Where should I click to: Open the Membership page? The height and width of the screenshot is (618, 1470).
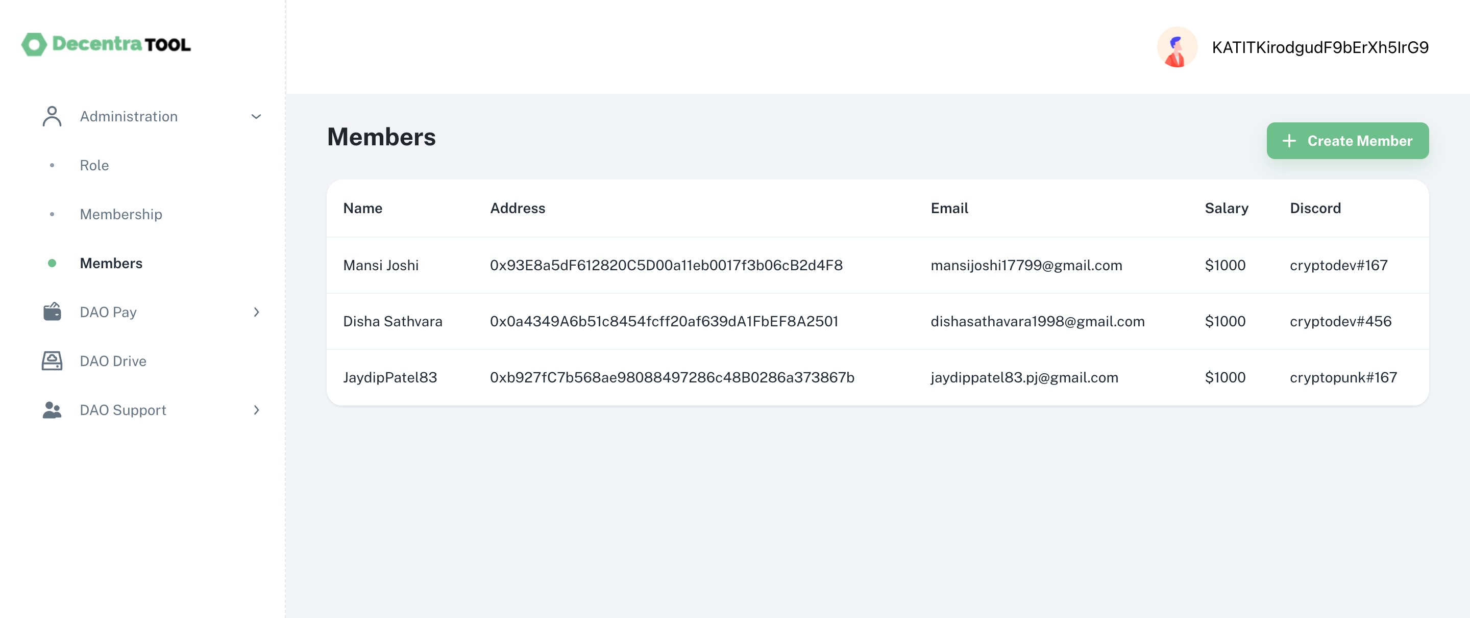coord(121,214)
